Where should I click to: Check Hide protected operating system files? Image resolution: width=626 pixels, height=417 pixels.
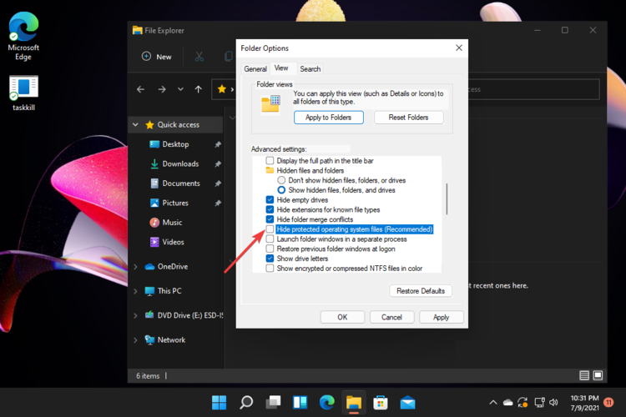click(270, 229)
